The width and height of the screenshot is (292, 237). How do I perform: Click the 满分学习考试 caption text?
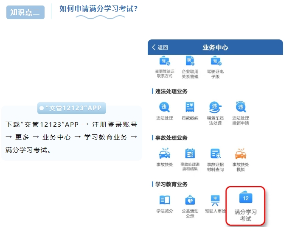[x=246, y=215]
